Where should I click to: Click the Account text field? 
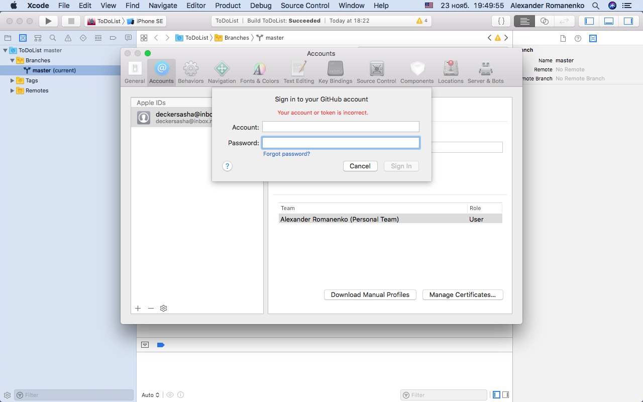[x=341, y=127]
